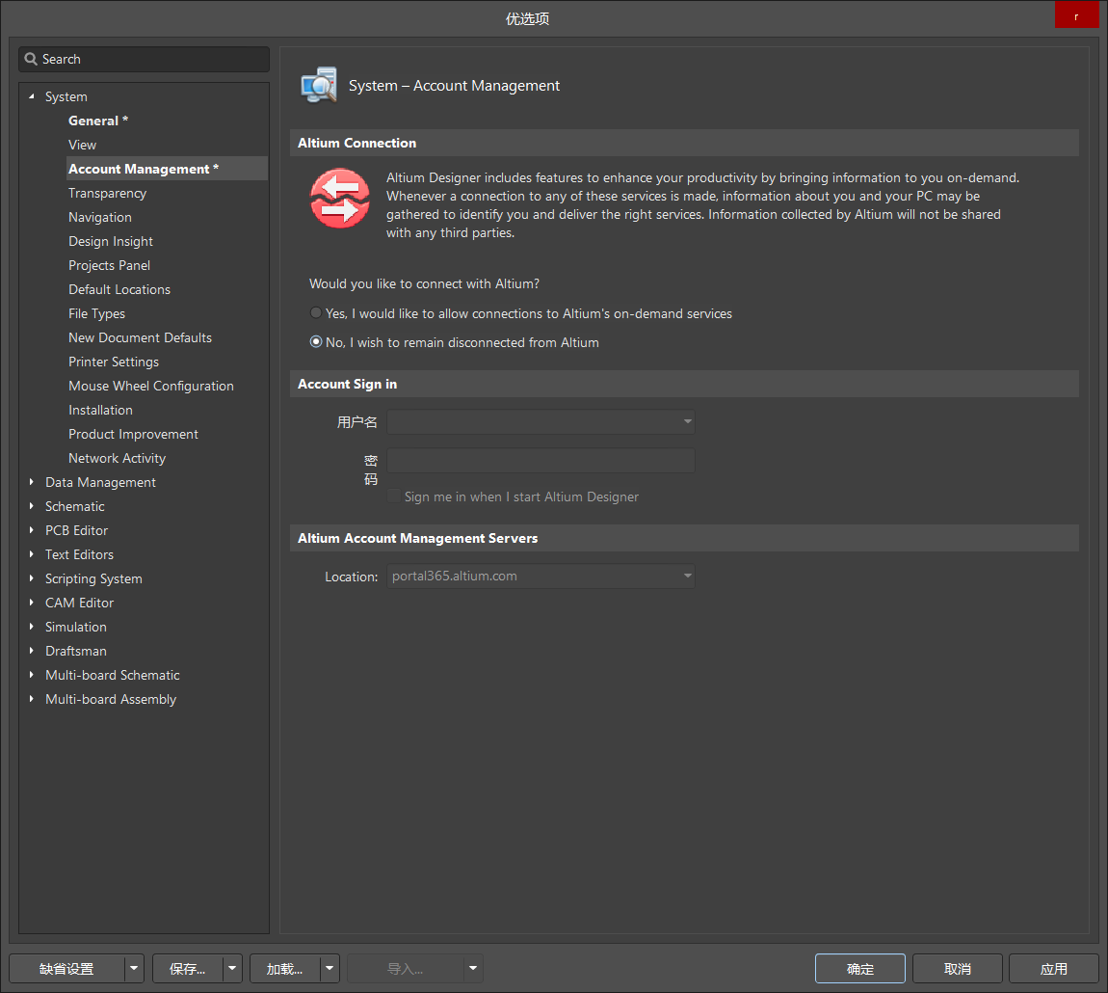
Task: Expand the PCB Editor node
Action: coord(31,529)
